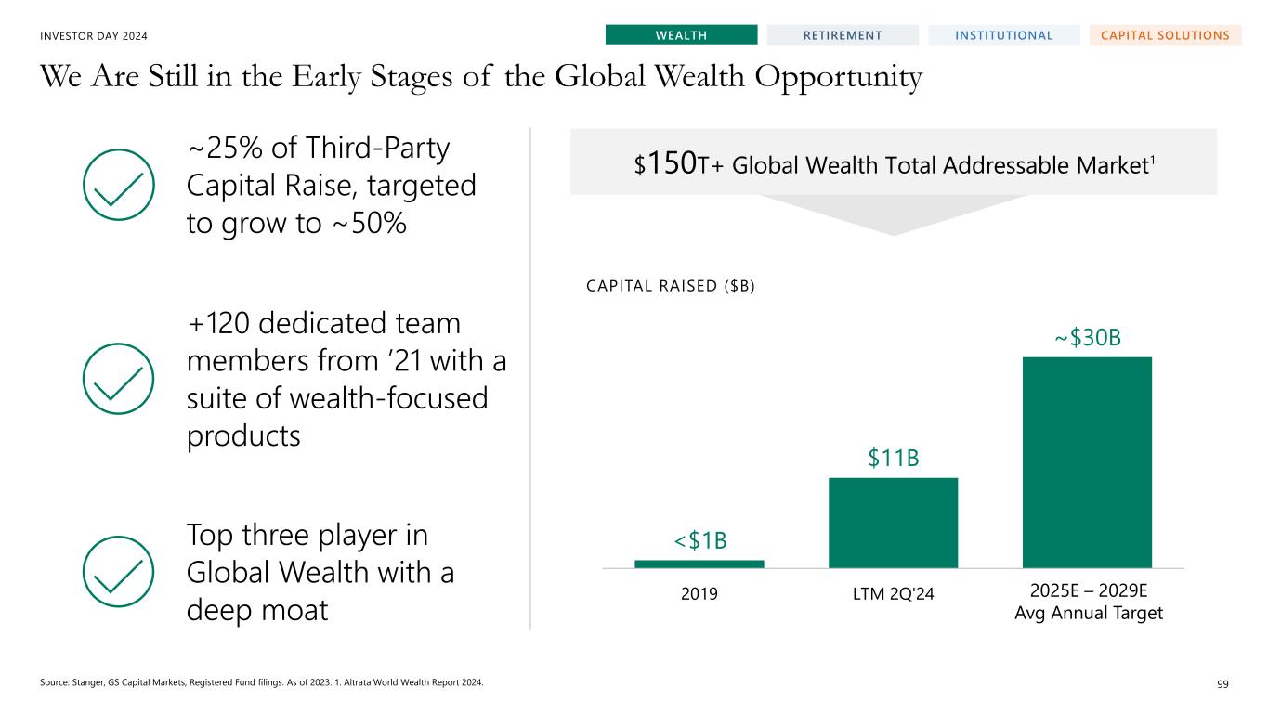The width and height of the screenshot is (1268, 713).
Task: Click the small 2019 bar in chart
Action: tap(699, 564)
